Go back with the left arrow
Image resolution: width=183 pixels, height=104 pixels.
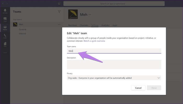[3, 4]
